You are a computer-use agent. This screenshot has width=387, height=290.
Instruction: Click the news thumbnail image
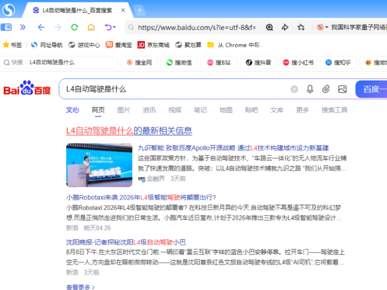coord(99,165)
